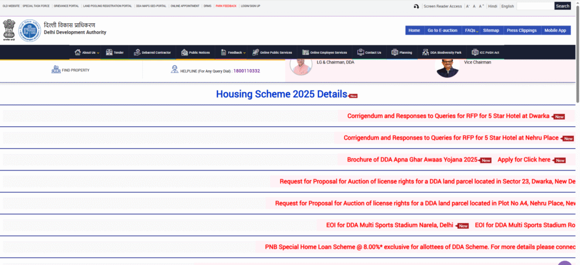
Task: Click New badge after Narela stadium EOI
Action: (x=462, y=226)
